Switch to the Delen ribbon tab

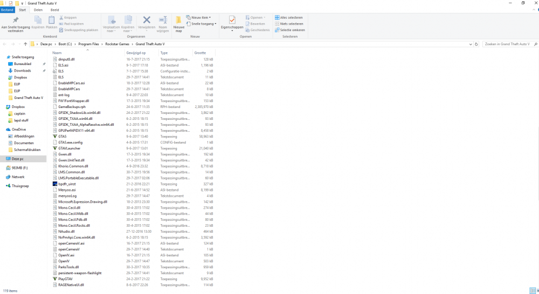pos(38,10)
